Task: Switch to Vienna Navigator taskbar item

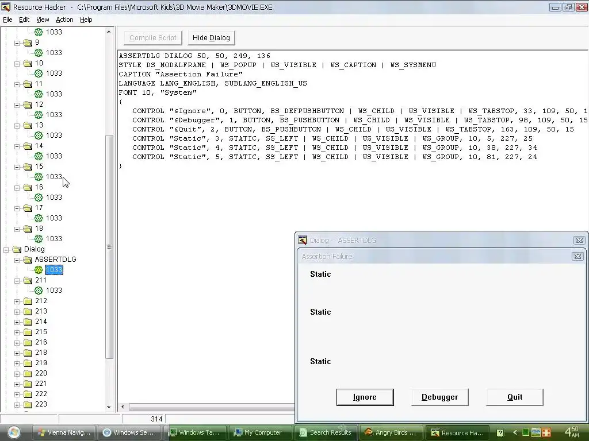Action: tap(64, 432)
